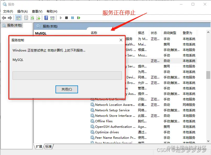Screen dimensions: 211x155
Task: Click the Export List toolbar icon
Action: tap(38, 18)
